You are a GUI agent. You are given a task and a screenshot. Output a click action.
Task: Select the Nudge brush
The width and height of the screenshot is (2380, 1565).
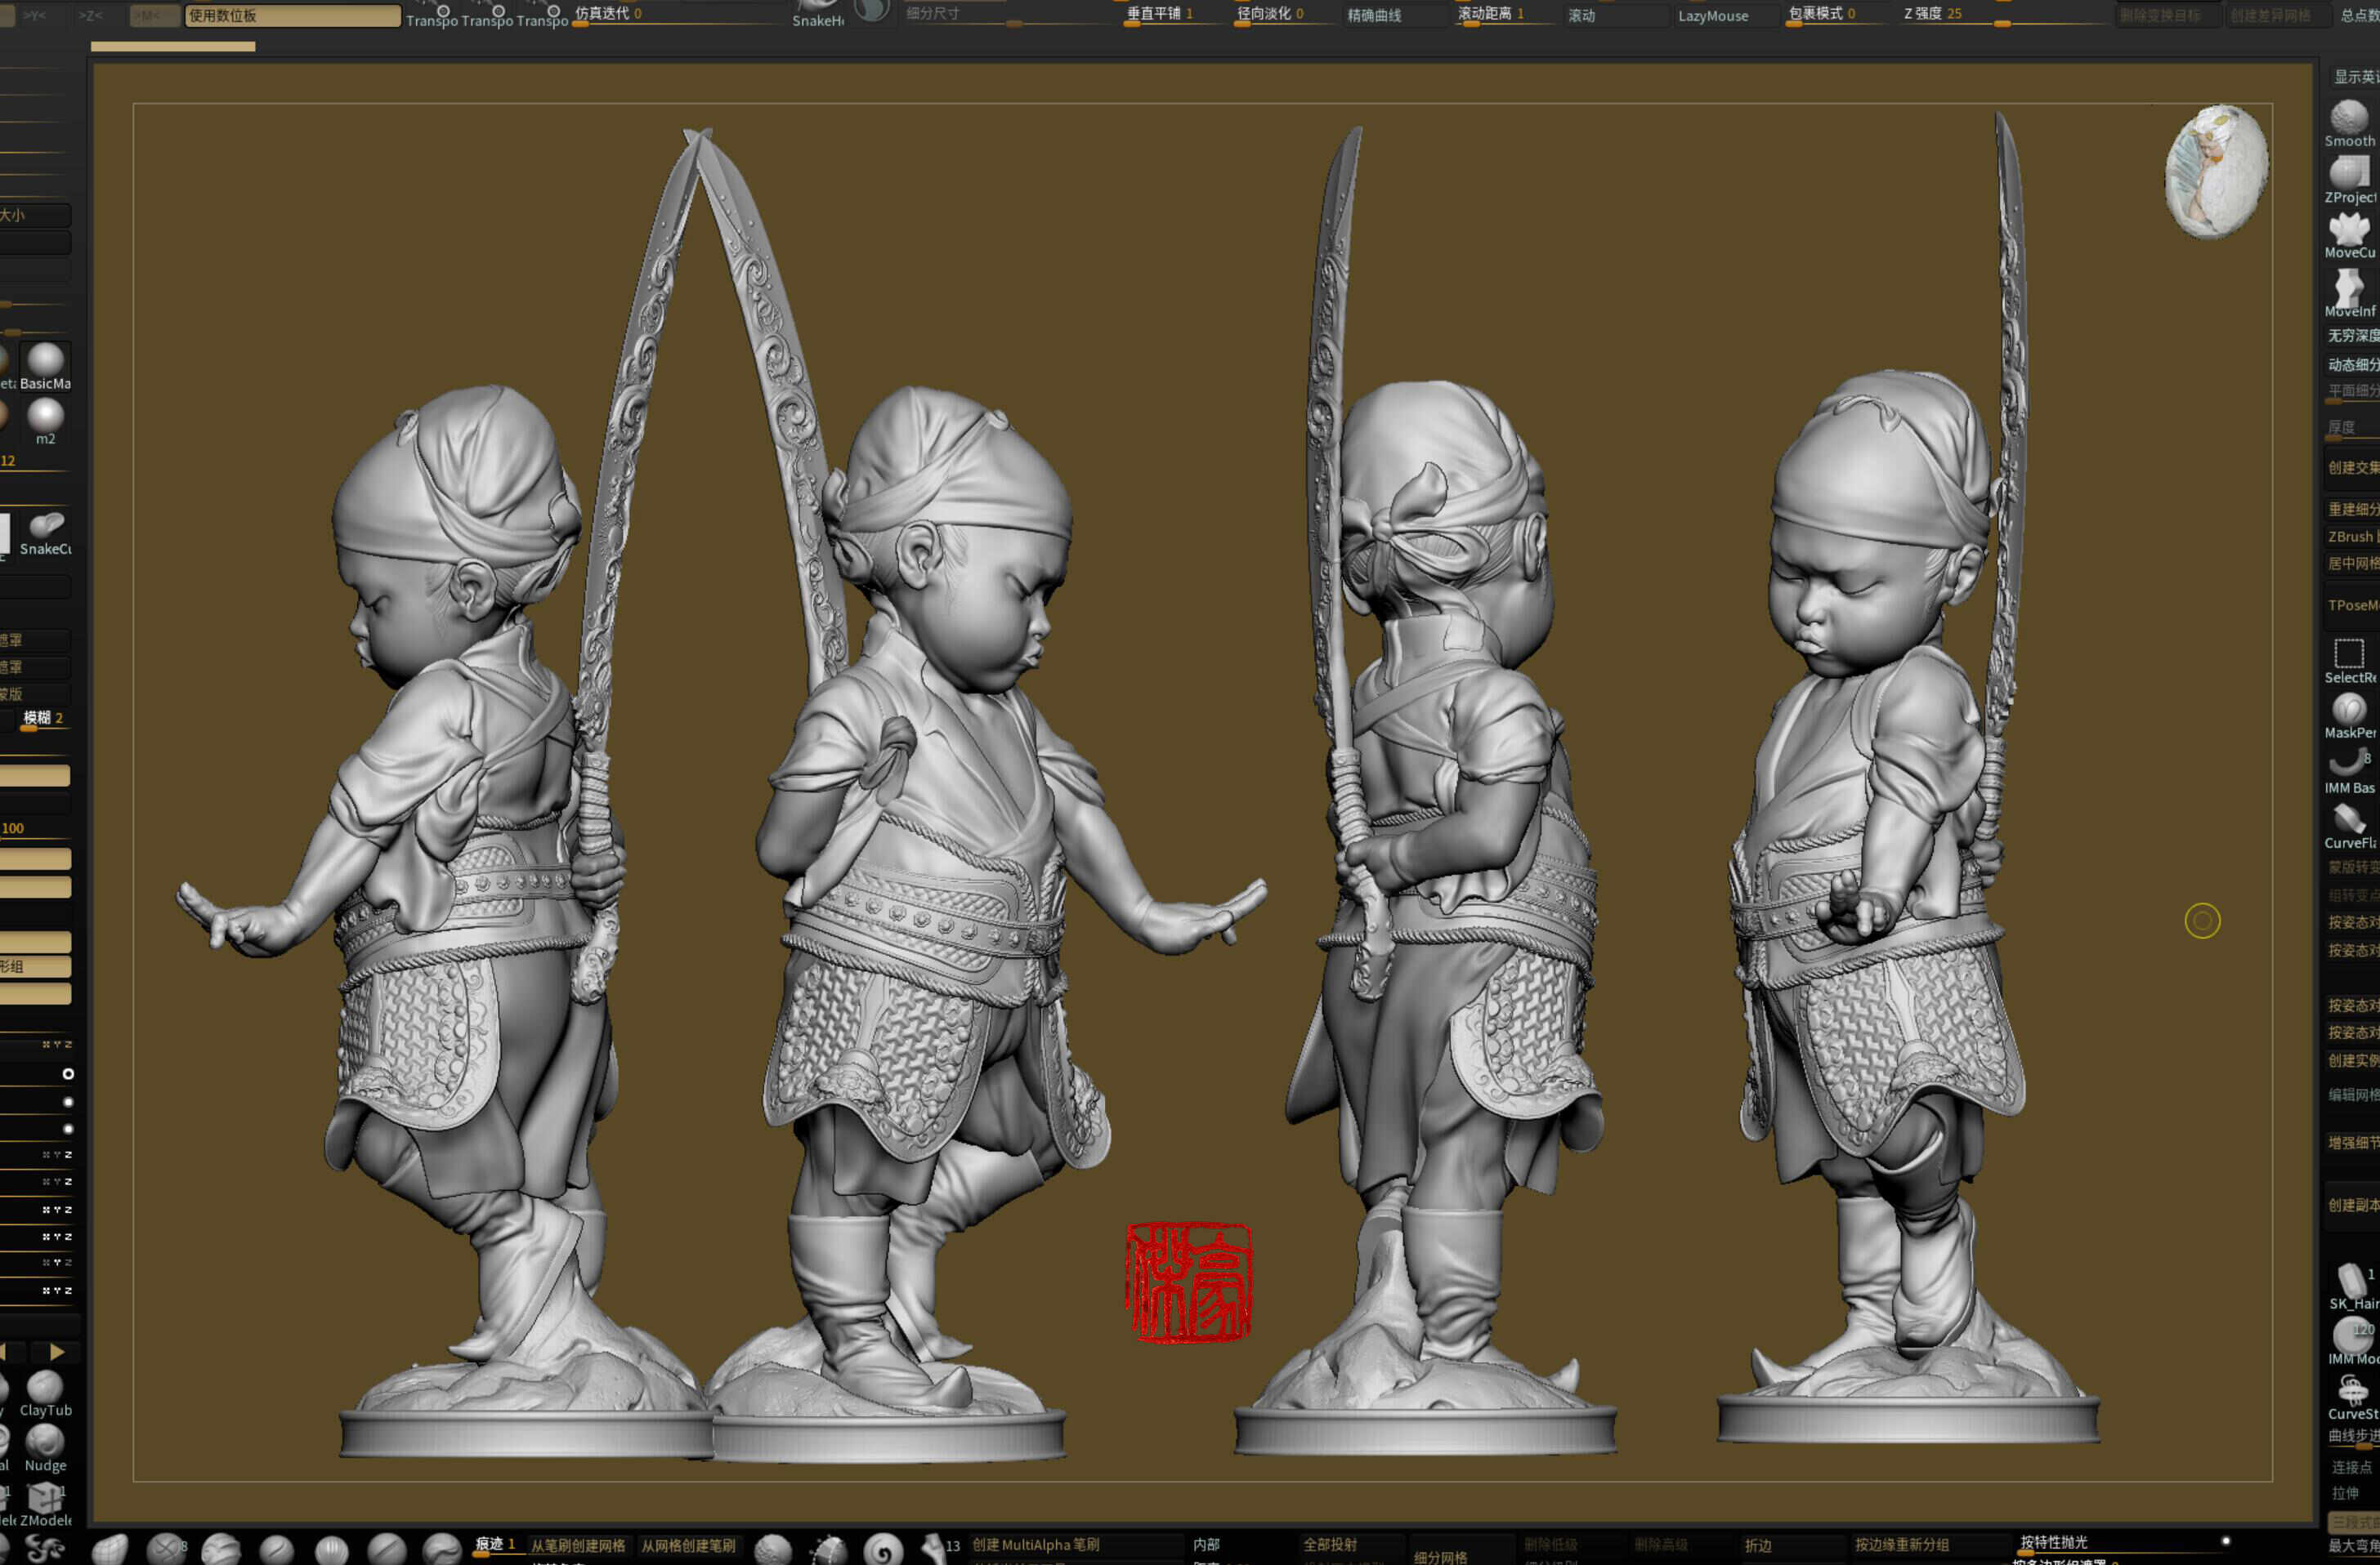coord(45,1448)
